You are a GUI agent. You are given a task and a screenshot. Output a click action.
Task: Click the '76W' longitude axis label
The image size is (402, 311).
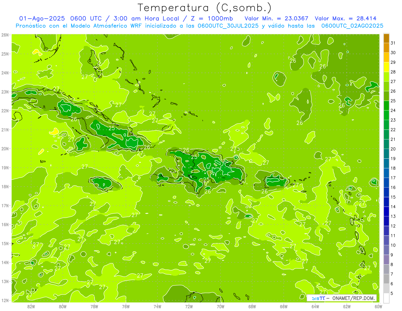126,306
